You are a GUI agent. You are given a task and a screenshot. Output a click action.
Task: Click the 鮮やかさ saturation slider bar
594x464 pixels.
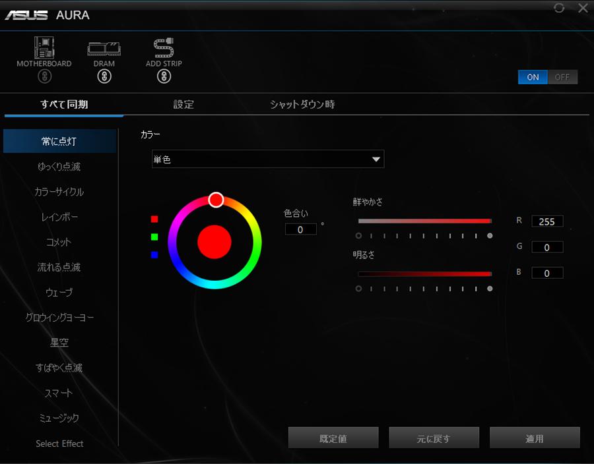[x=424, y=221]
